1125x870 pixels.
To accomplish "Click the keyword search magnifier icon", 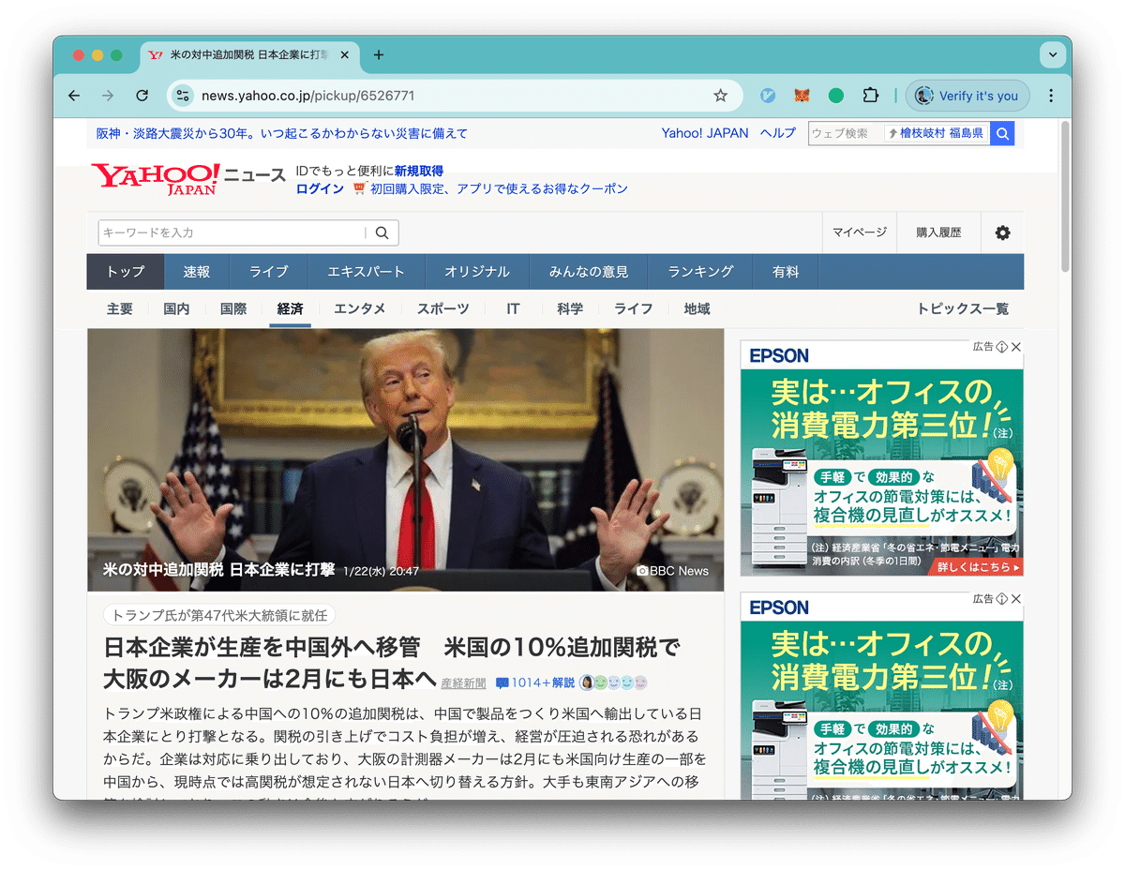I will (382, 232).
